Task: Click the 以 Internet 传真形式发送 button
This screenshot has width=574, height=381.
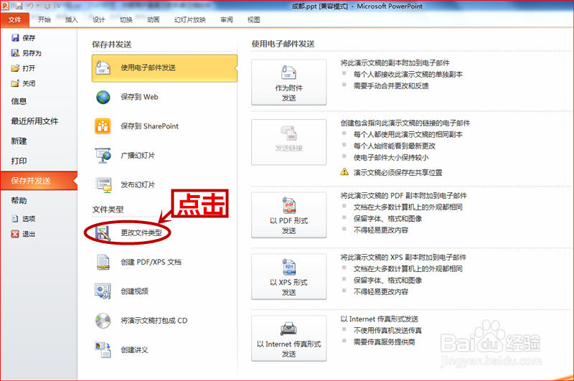Action: pyautogui.click(x=289, y=339)
